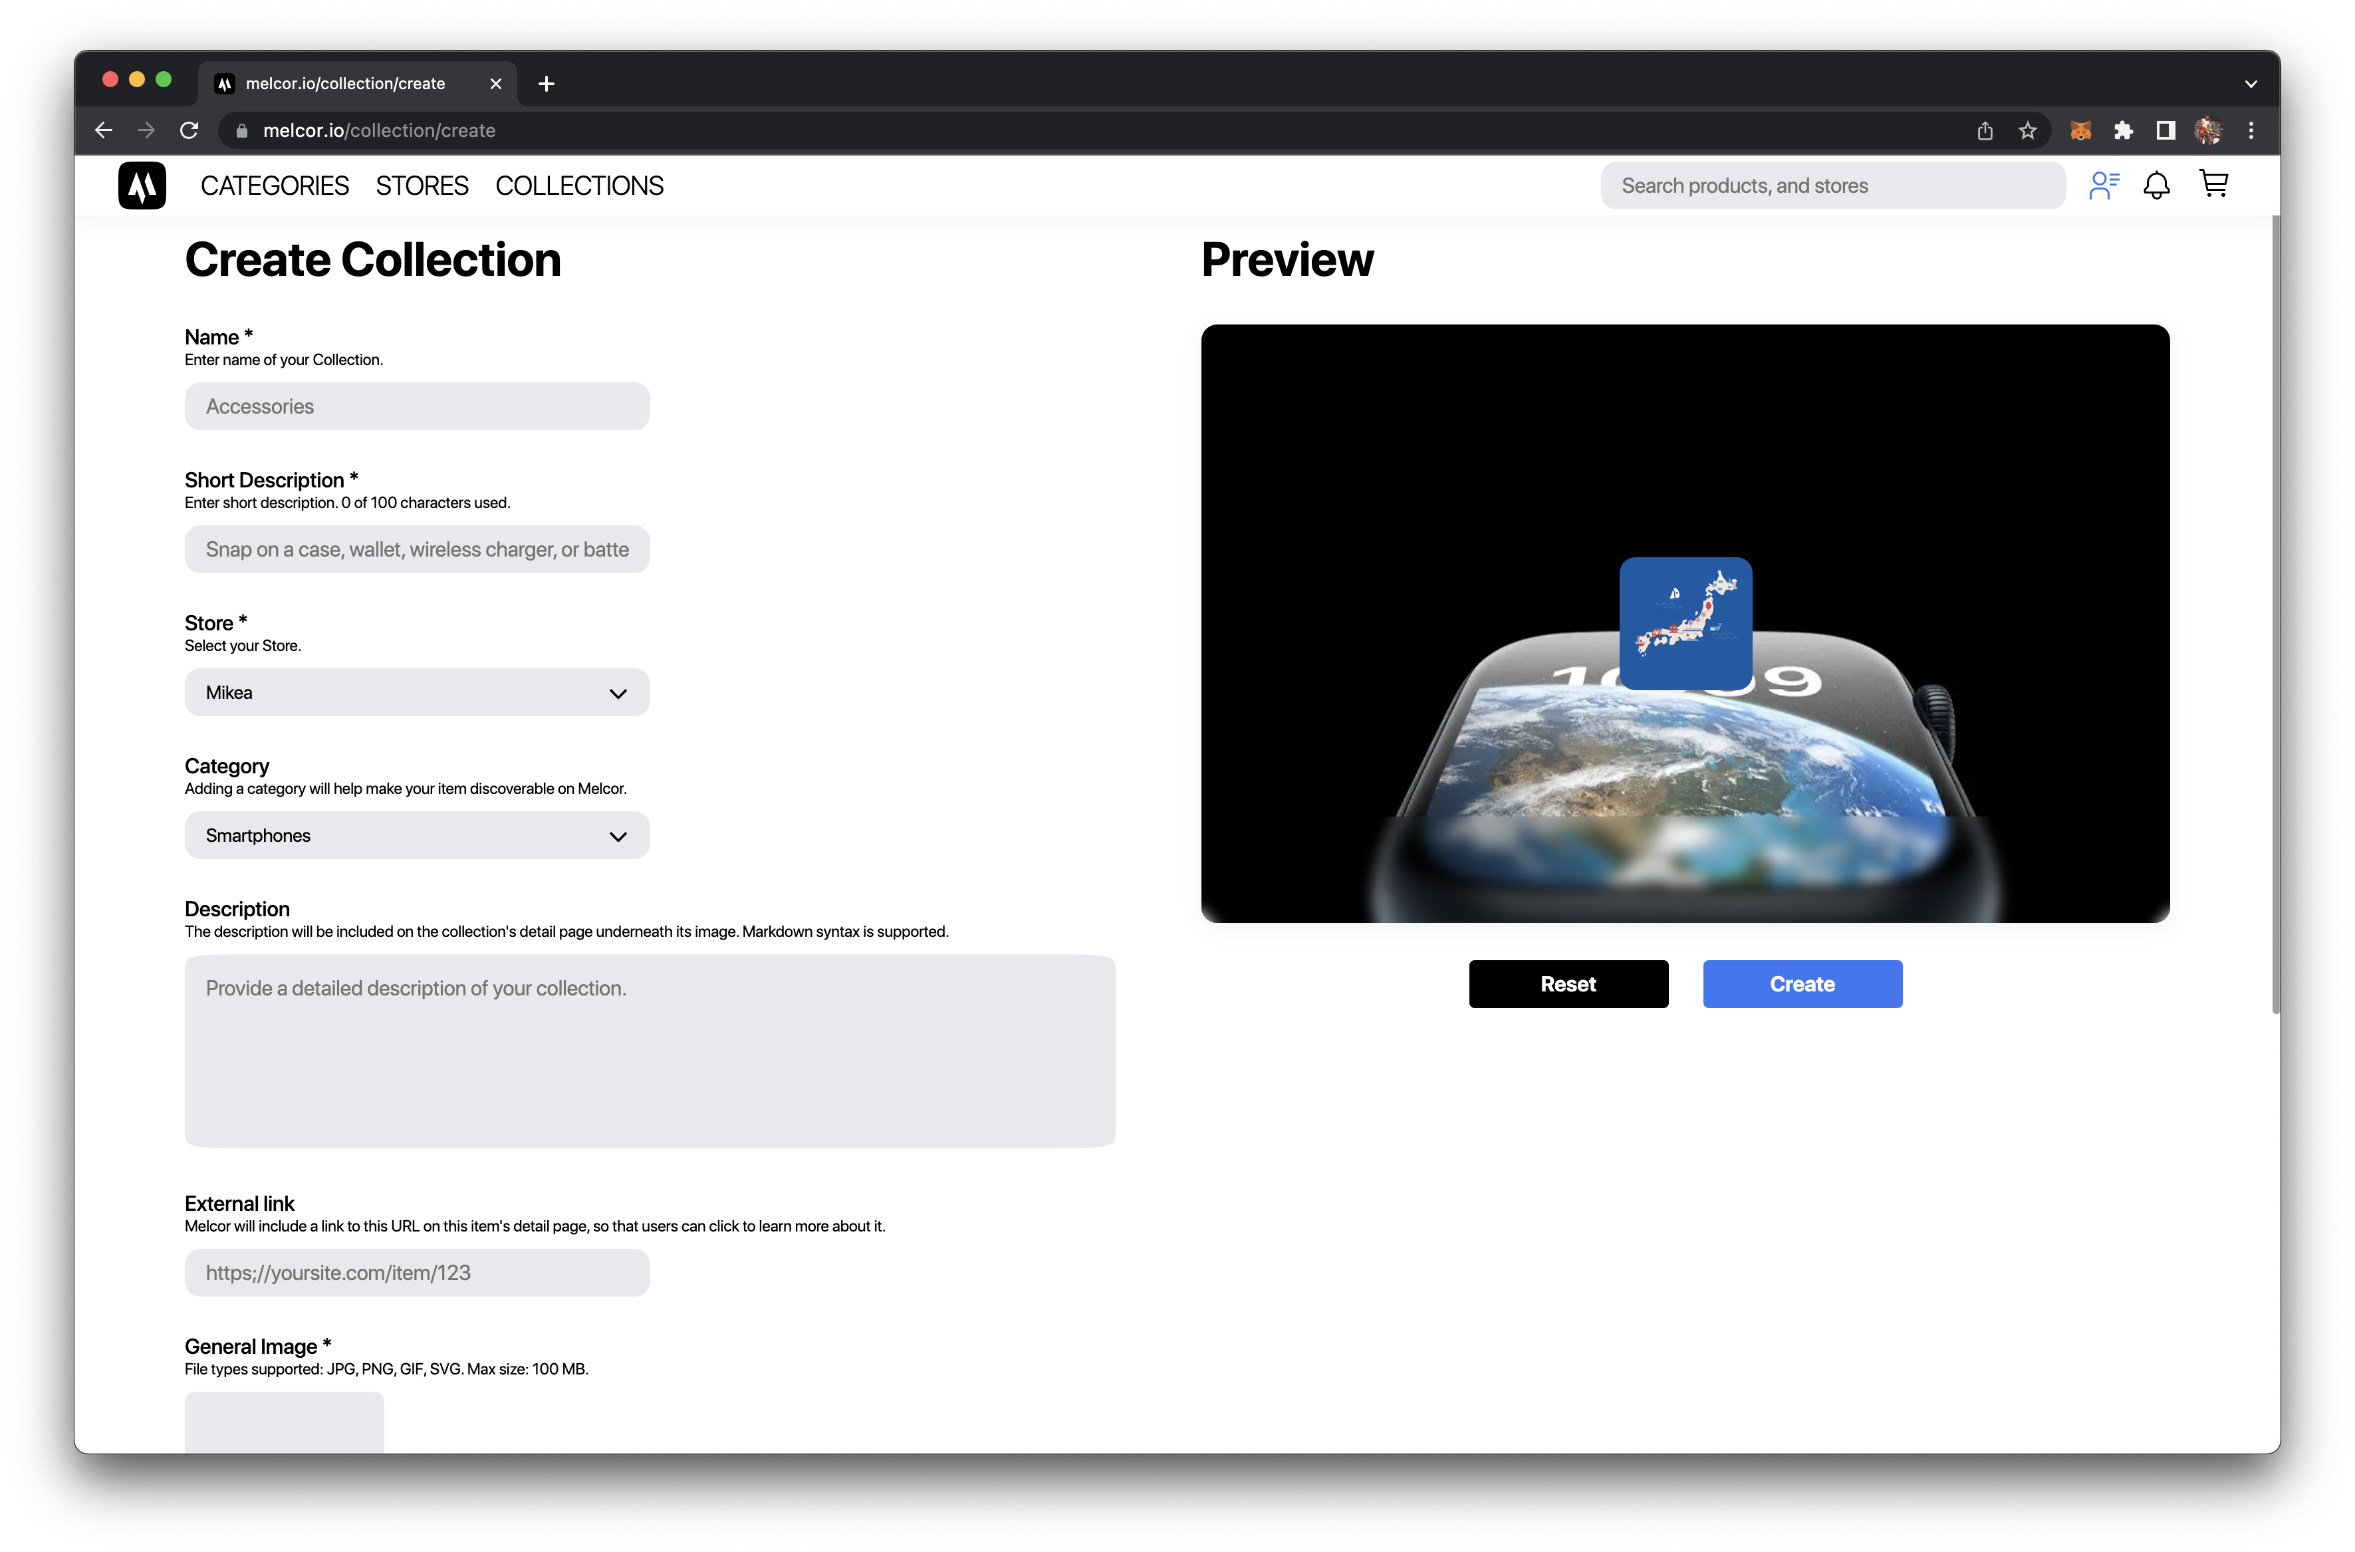
Task: Click the Melcor logo icon in navbar
Action: click(x=142, y=186)
